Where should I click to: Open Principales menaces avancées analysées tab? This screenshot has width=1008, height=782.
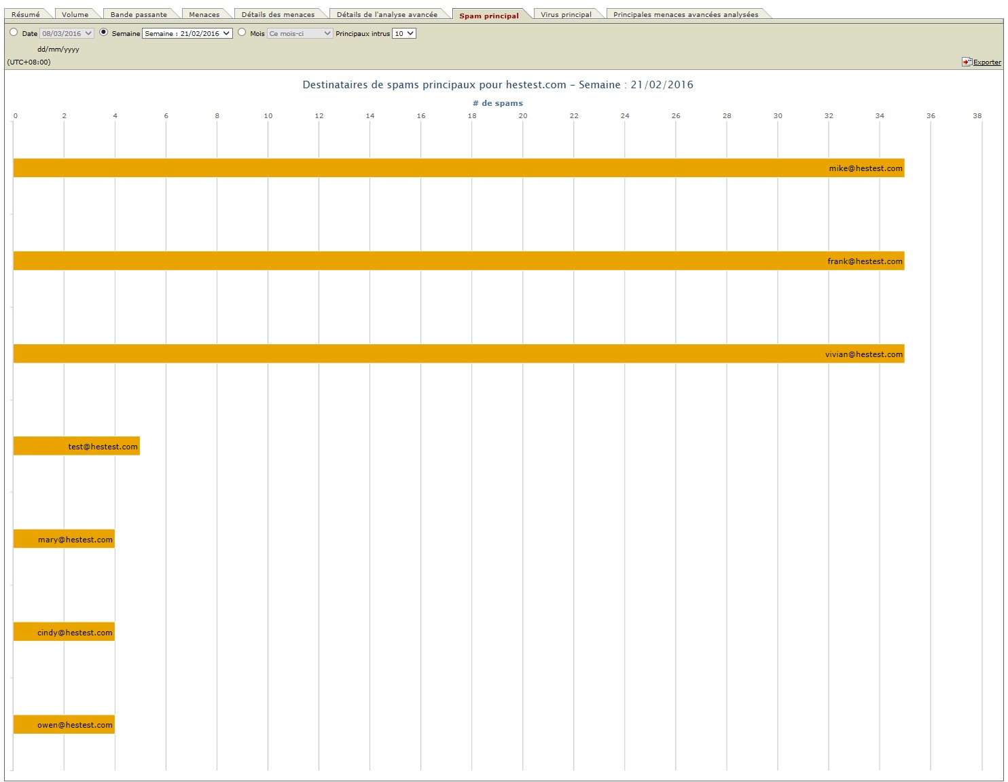(x=685, y=14)
